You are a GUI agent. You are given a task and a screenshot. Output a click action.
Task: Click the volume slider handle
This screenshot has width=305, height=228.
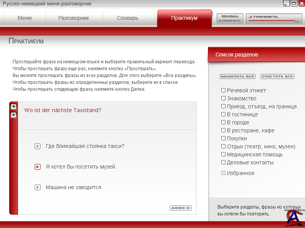(296, 21)
